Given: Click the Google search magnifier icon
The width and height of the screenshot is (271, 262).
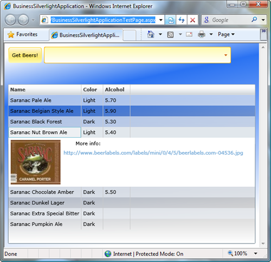Looking at the screenshot, I should (254, 20).
